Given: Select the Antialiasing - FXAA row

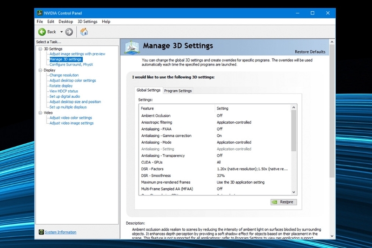Looking at the screenshot, I should [x=215, y=129].
